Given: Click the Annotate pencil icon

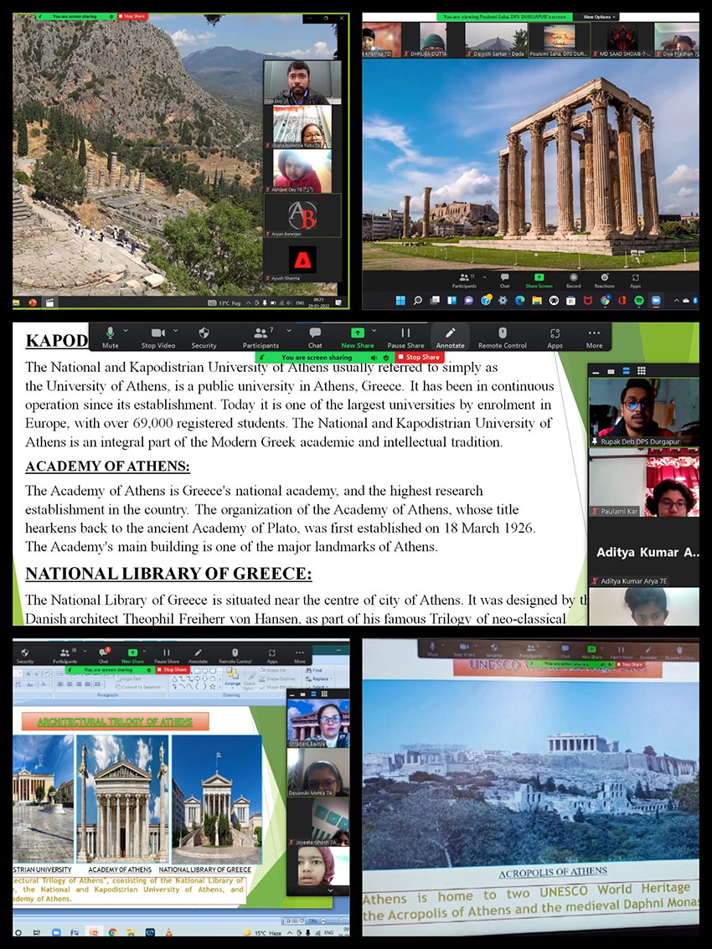Looking at the screenshot, I should pos(450,337).
